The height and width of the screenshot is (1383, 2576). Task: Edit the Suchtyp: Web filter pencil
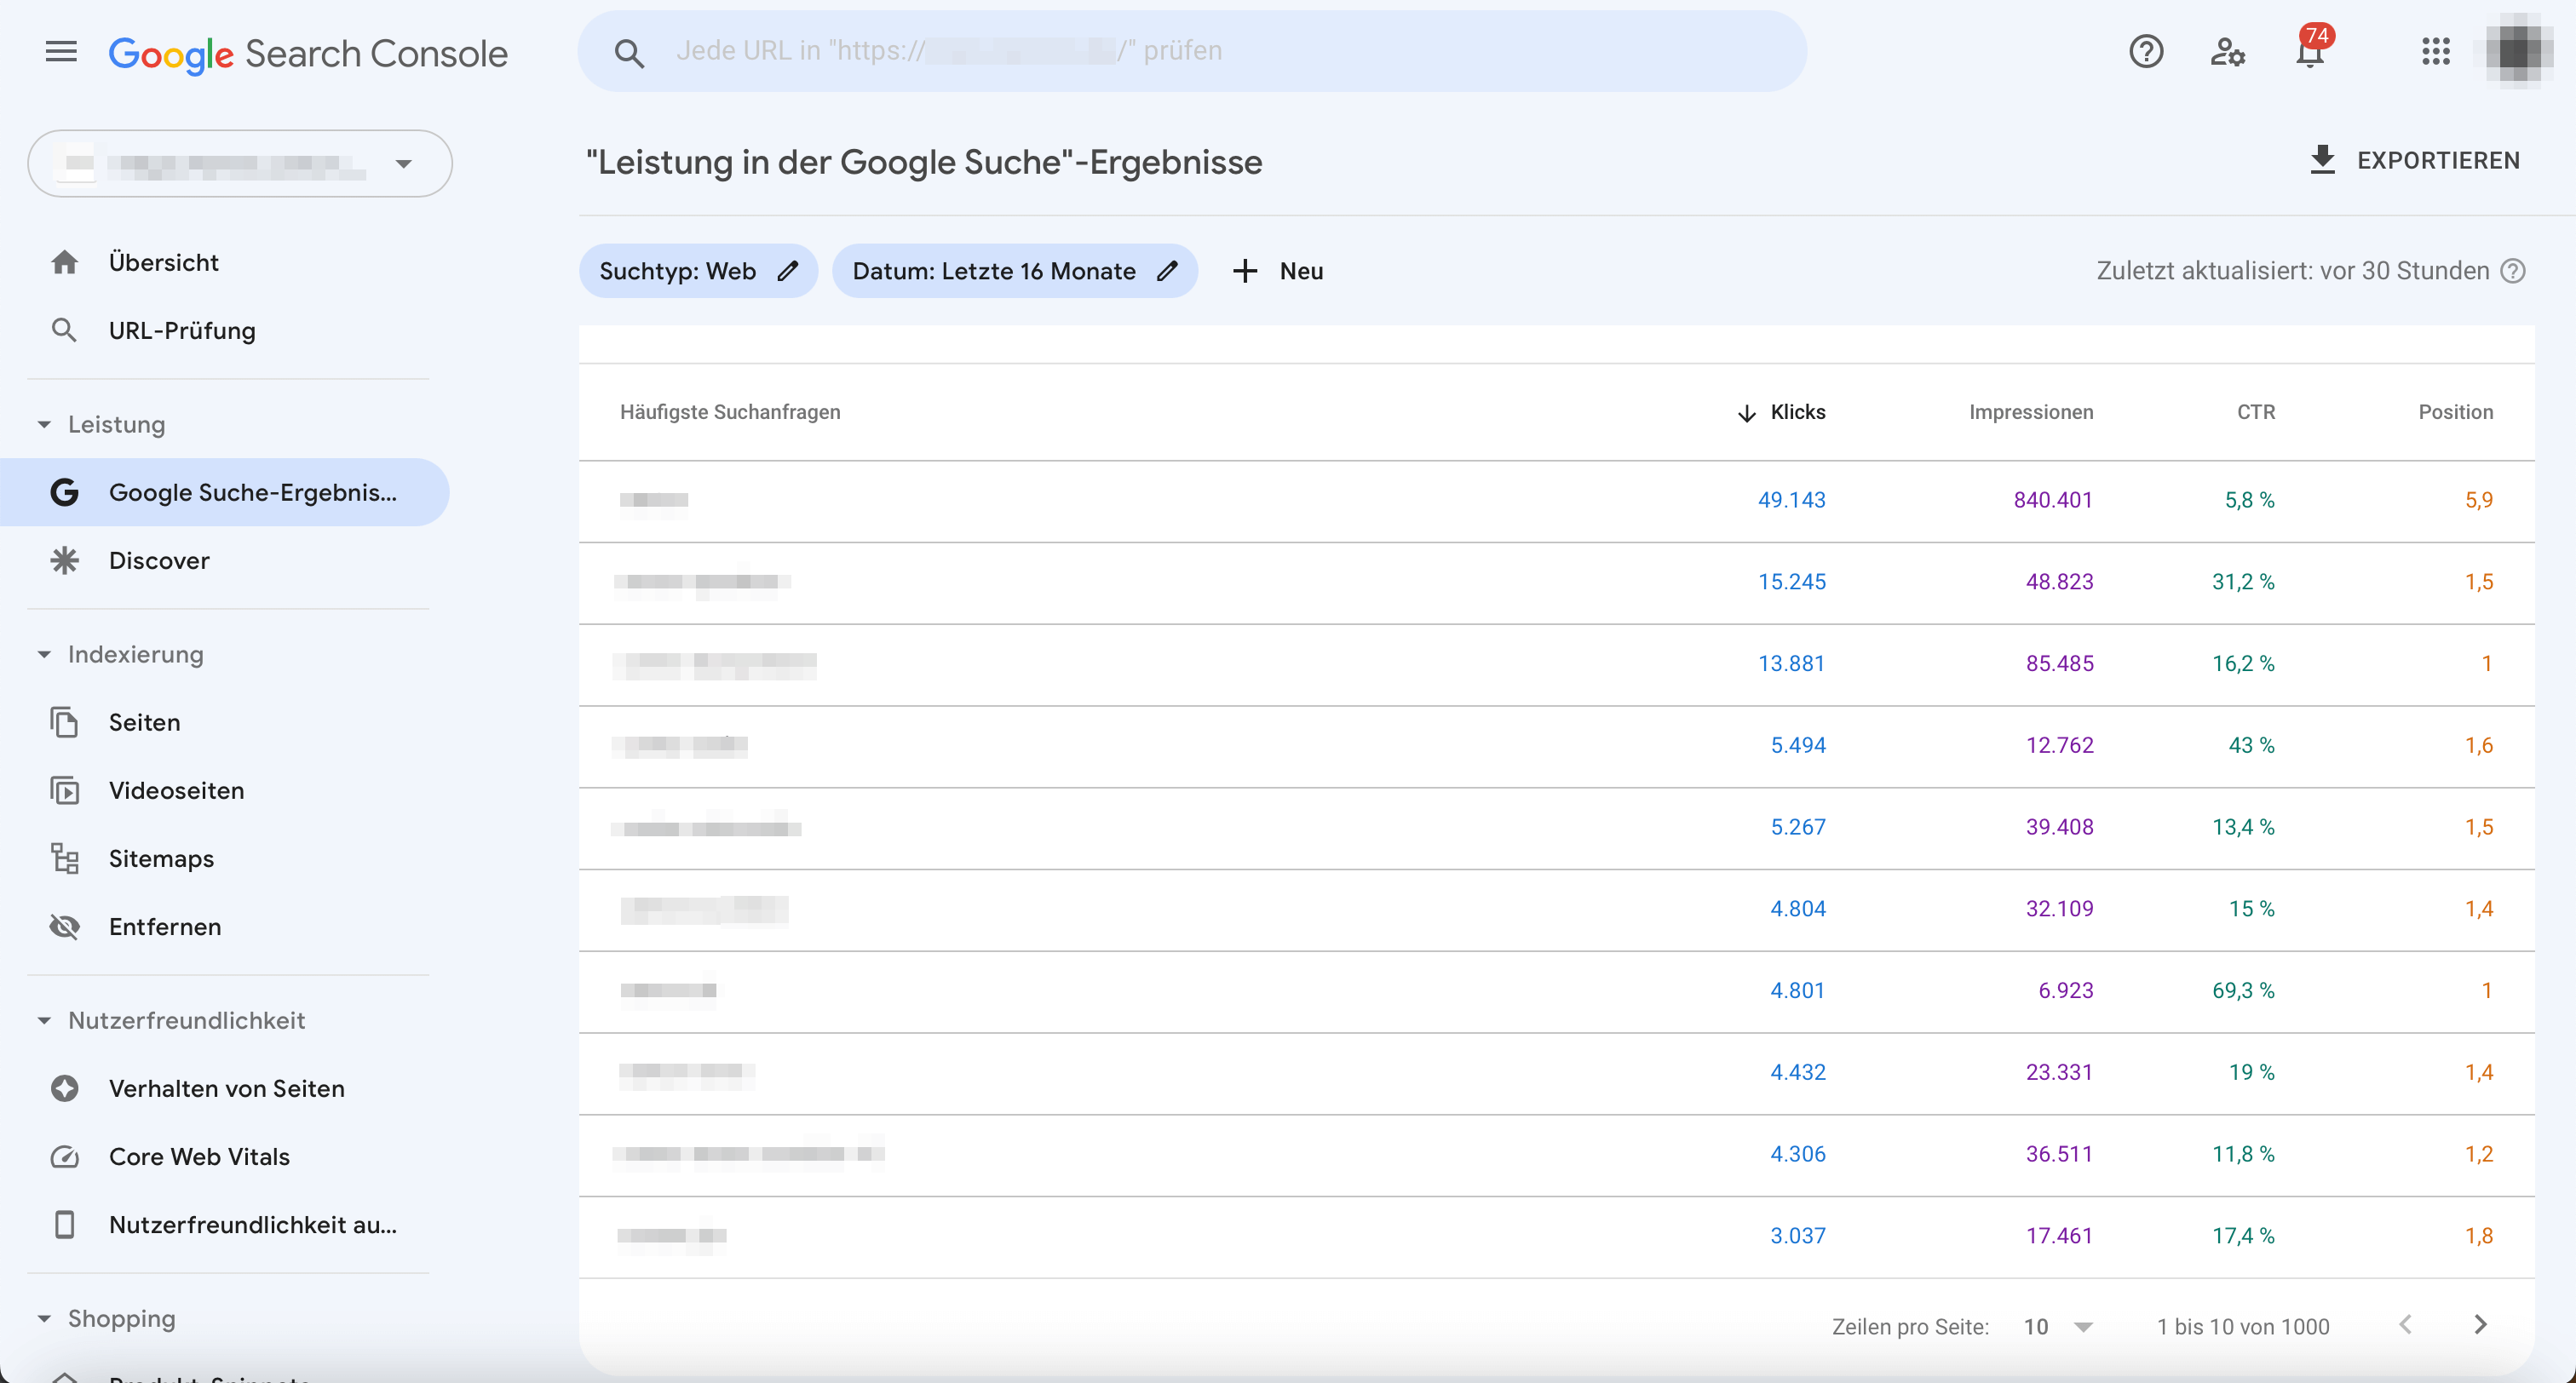coord(788,271)
